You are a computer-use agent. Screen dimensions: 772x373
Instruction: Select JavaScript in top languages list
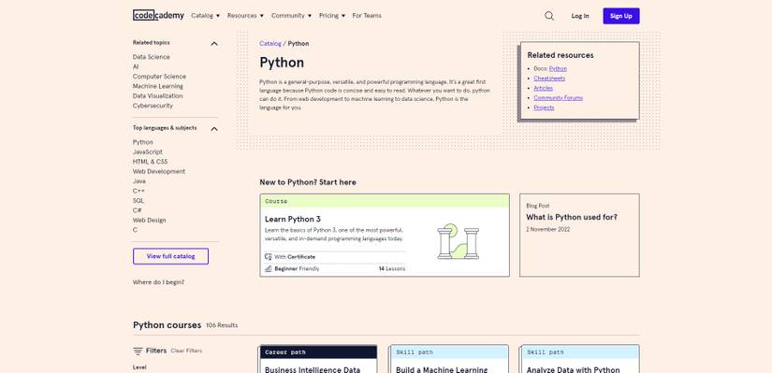pos(147,152)
